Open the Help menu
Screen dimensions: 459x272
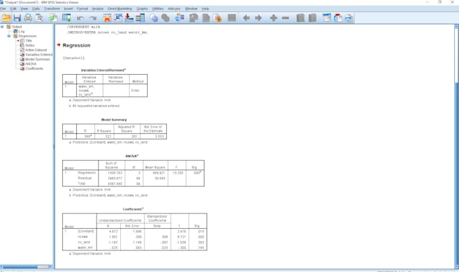[x=205, y=9]
